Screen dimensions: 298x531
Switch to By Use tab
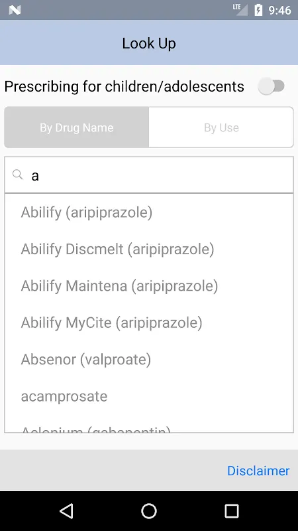221,127
